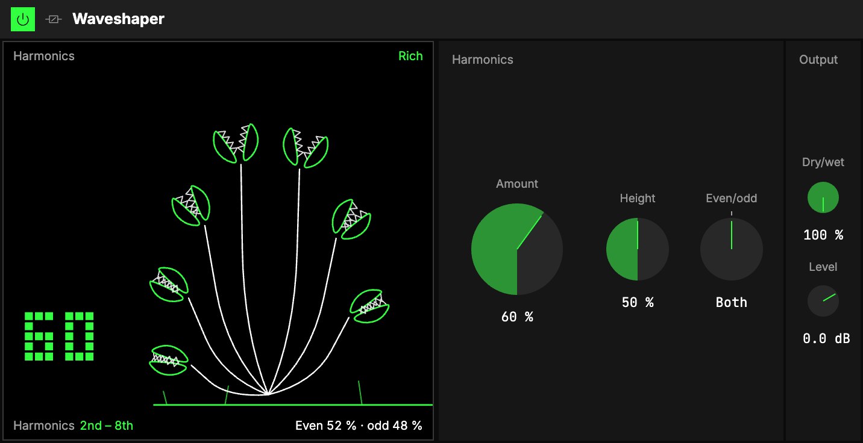Viewport: 863px width, 443px height.
Task: Click the pixelated 60 display
Action: click(59, 336)
